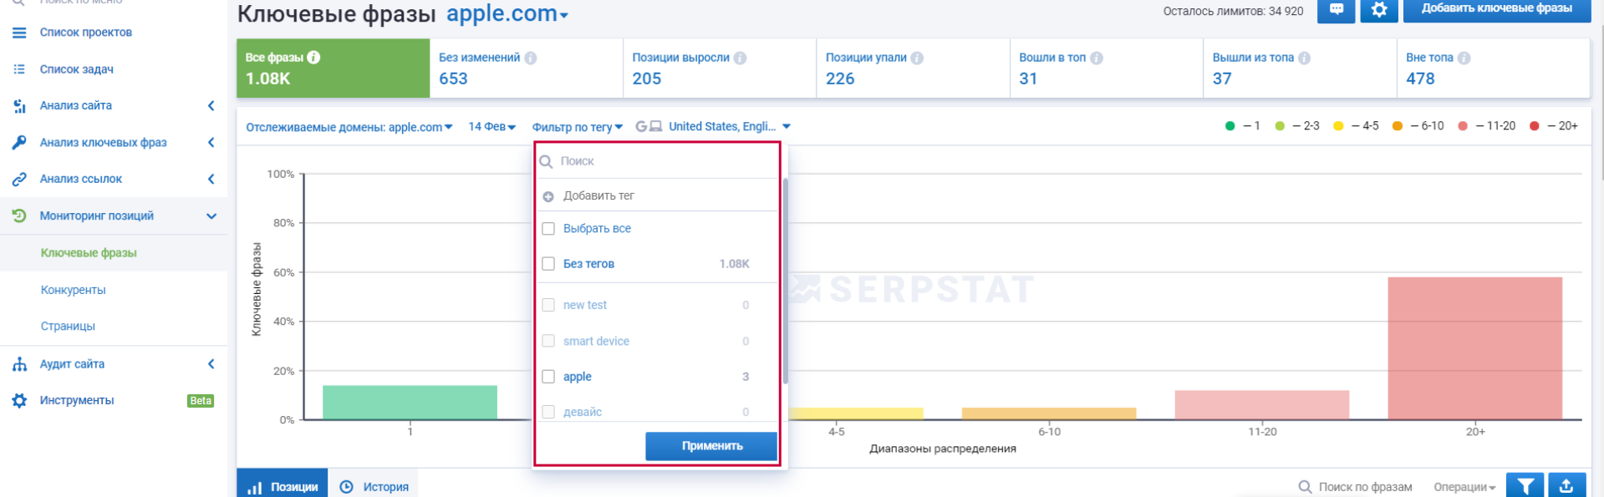This screenshot has width=1604, height=497.
Task: Check the Выбрать все checkbox
Action: [x=548, y=229]
